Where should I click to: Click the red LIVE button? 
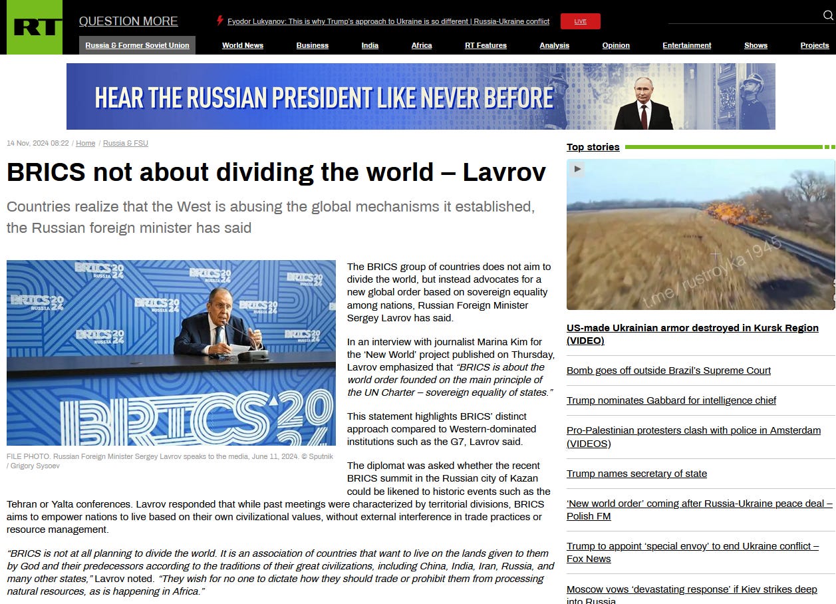click(x=580, y=21)
